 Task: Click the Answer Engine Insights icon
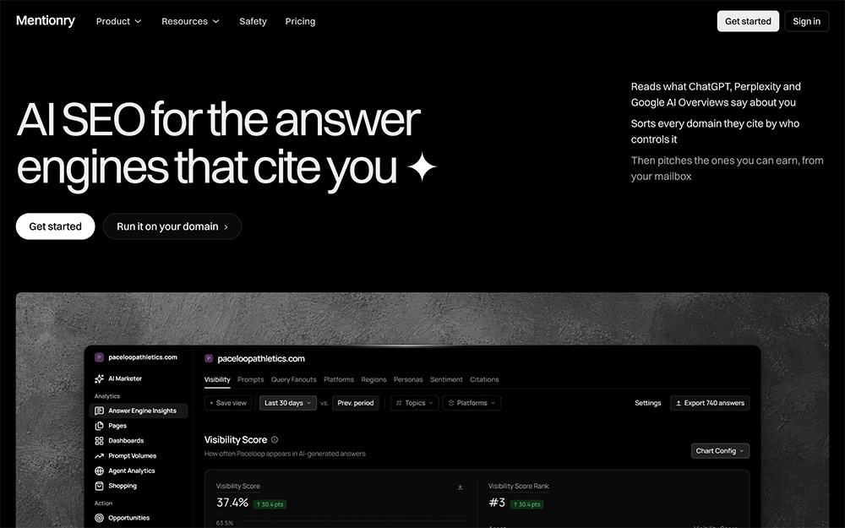pos(99,411)
